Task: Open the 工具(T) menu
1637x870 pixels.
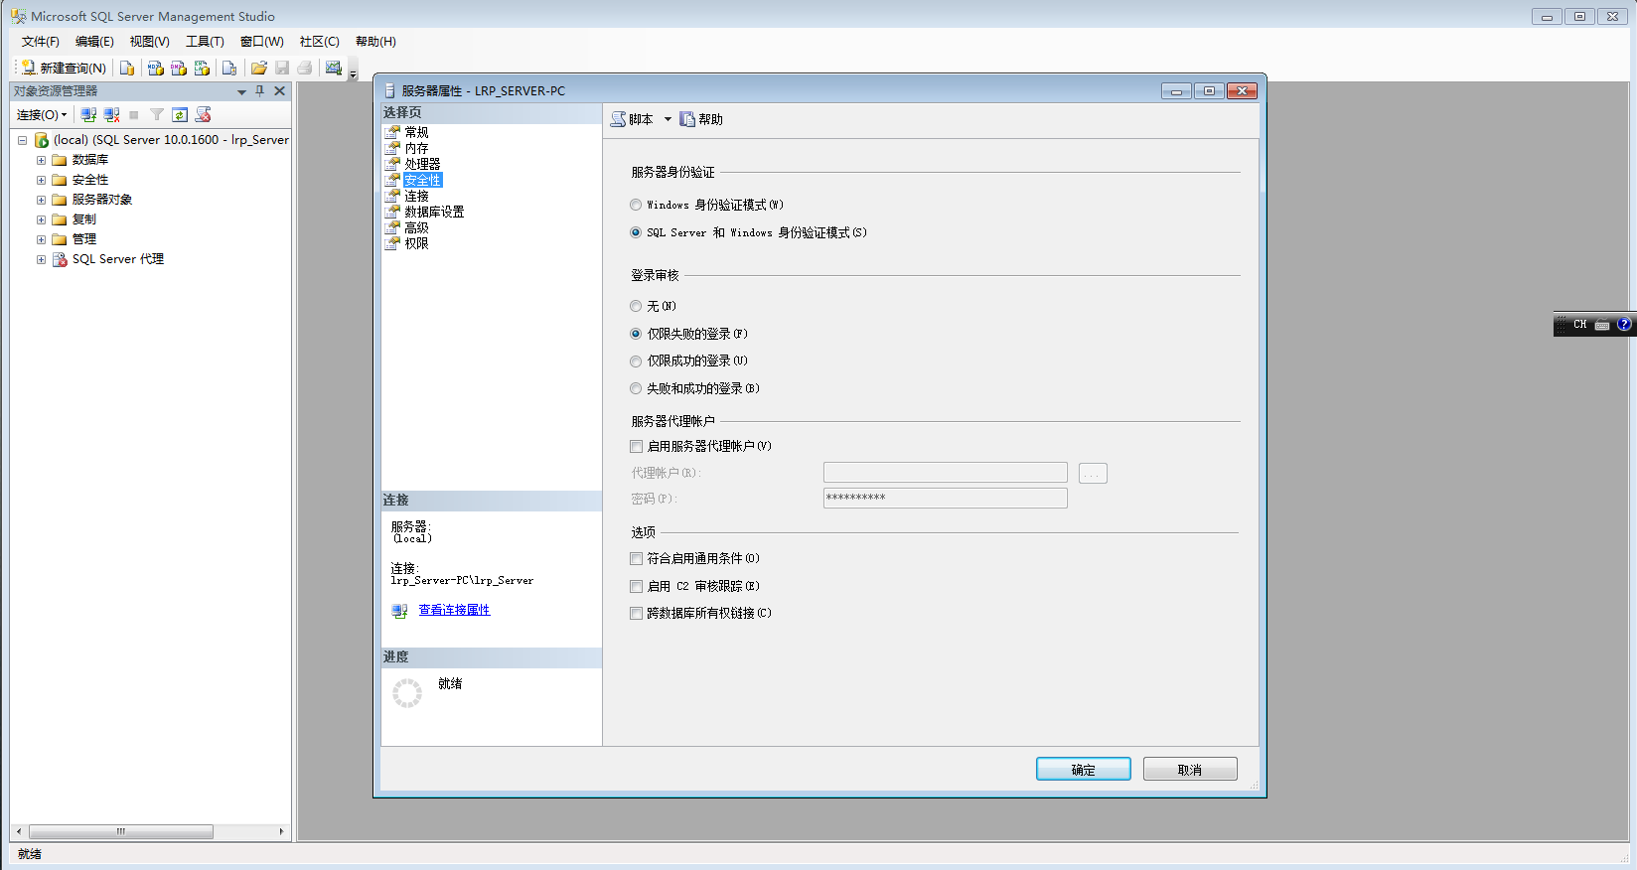Action: coord(205,42)
